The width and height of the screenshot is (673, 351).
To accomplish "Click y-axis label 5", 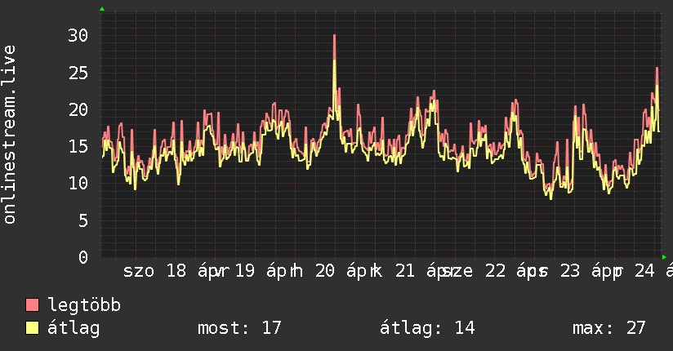I will (x=83, y=221).
